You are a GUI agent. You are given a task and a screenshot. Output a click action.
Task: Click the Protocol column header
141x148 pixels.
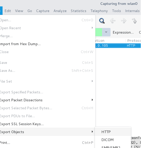pyautogui.click(x=134, y=41)
